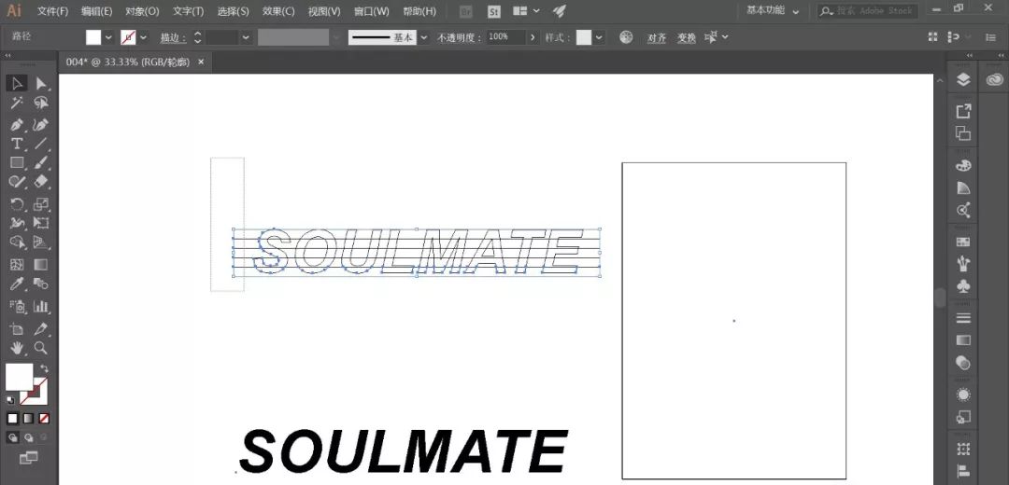Switch to Draw Behind mode

[x=28, y=436]
